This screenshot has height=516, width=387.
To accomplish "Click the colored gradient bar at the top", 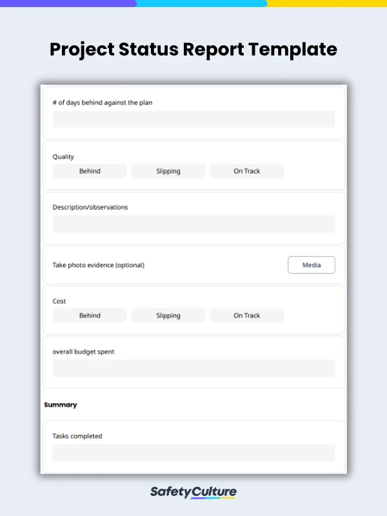I will tap(193, 4).
